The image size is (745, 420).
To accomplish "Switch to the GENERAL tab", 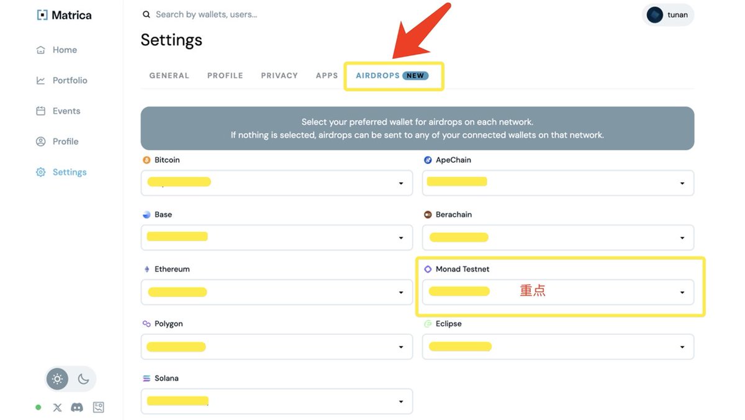I will pyautogui.click(x=169, y=75).
